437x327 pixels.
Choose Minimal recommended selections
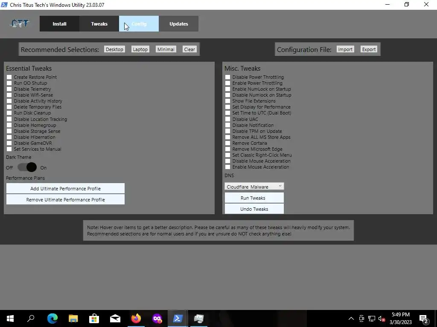(166, 49)
